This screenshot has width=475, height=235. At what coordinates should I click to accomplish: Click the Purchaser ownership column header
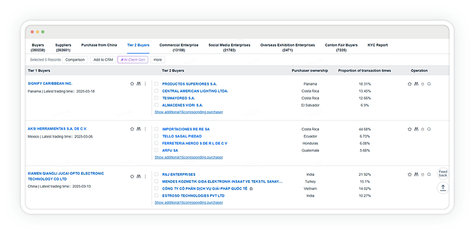point(310,71)
